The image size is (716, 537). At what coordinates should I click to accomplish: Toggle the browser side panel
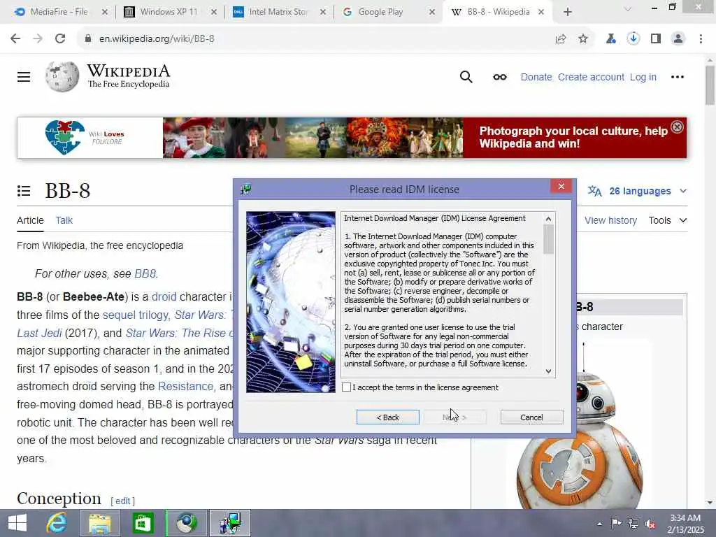click(x=656, y=39)
